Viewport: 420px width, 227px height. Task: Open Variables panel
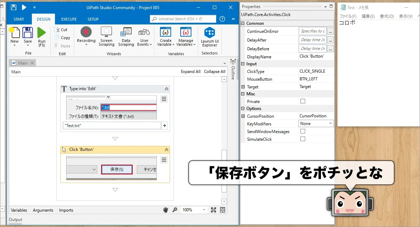click(x=19, y=210)
